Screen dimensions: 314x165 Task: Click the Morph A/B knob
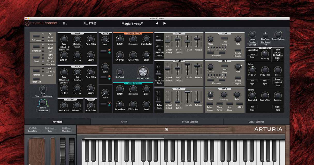[x=43, y=103]
